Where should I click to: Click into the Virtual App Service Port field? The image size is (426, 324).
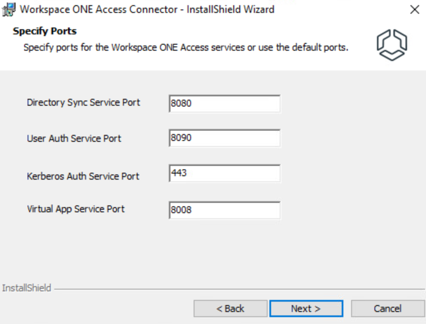[225, 210]
